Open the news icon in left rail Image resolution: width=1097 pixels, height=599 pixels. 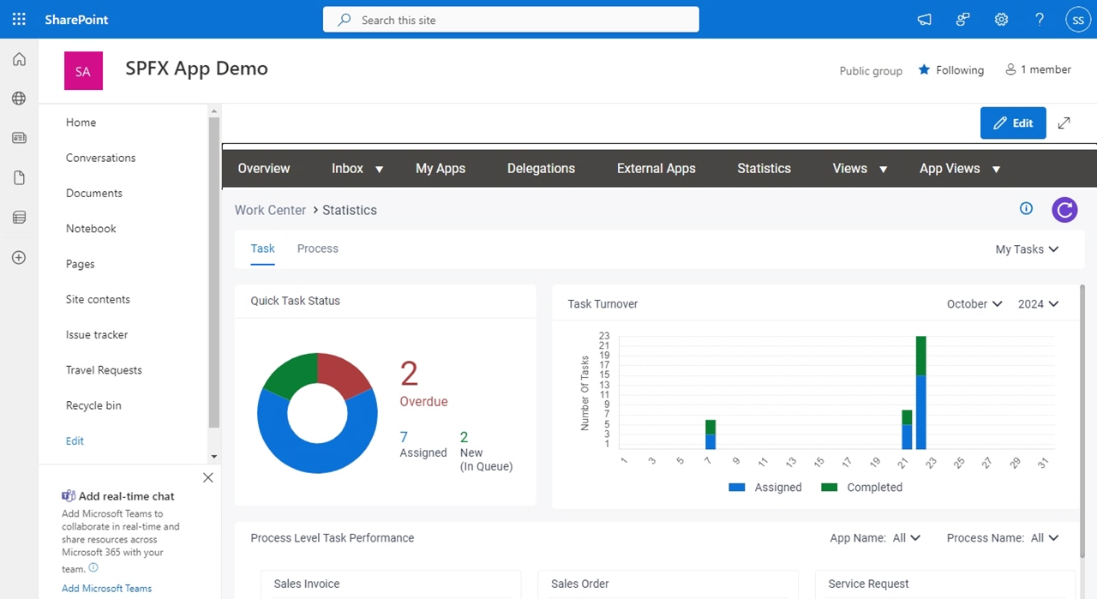tap(19, 138)
